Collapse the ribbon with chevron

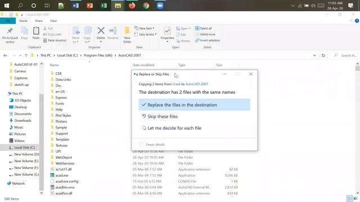coord(351,21)
